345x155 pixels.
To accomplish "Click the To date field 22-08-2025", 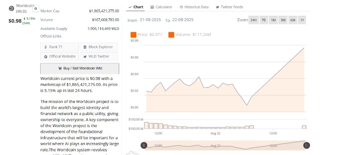I will click(183, 20).
